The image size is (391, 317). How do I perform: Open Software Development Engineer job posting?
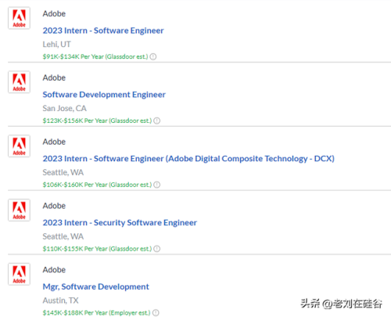[x=104, y=95]
